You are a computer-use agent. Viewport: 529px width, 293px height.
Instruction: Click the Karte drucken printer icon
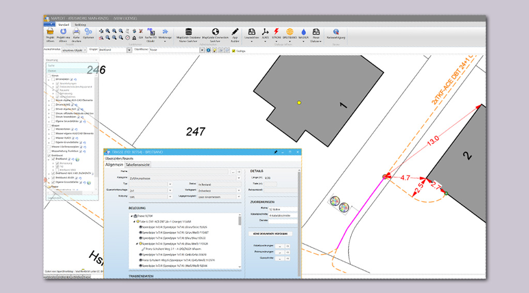point(76,32)
